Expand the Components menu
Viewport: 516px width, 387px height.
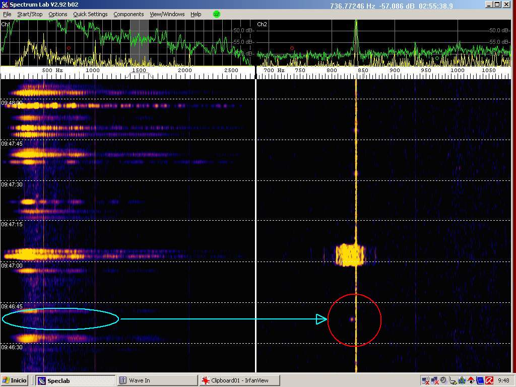(128, 14)
